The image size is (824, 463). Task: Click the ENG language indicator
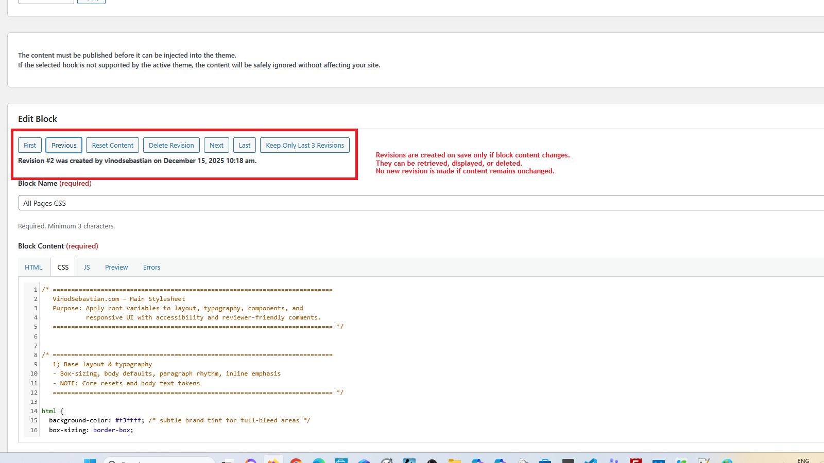coord(803,460)
